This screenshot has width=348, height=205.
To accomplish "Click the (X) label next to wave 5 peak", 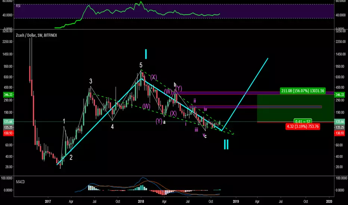I will click(153, 78).
